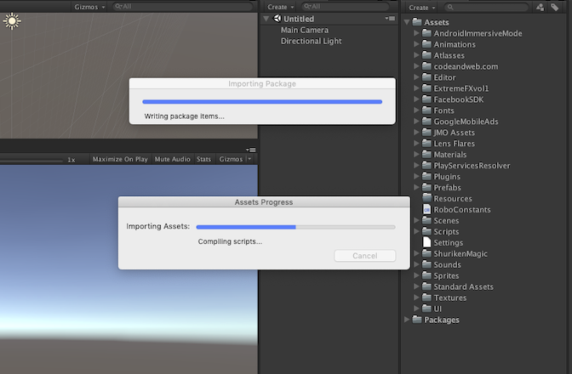Select the RoboConstants script file icon
The height and width of the screenshot is (374, 572).
pyautogui.click(x=426, y=209)
